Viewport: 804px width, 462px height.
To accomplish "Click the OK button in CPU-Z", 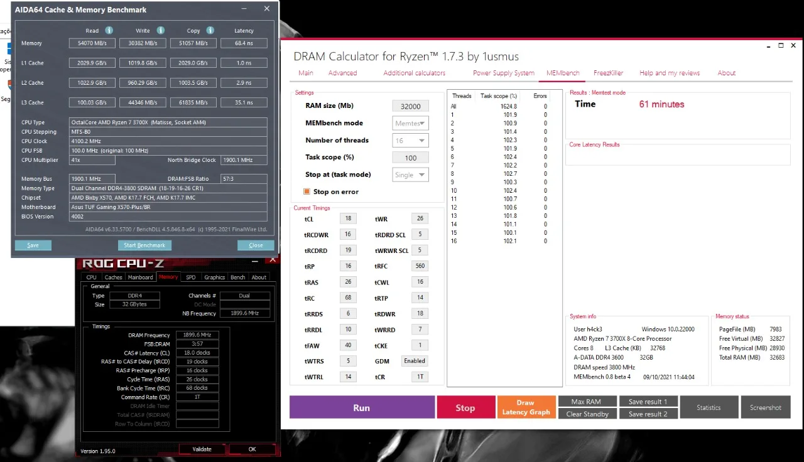I will 252,449.
